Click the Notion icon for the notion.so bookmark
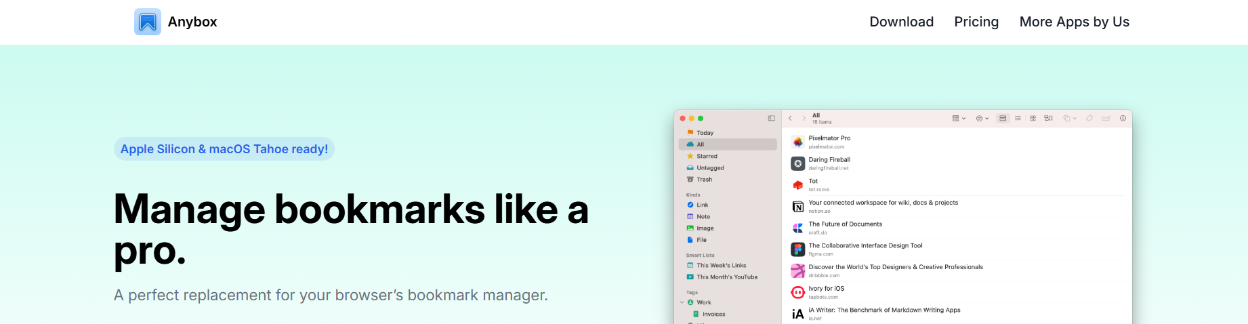The image size is (1248, 324). click(798, 207)
